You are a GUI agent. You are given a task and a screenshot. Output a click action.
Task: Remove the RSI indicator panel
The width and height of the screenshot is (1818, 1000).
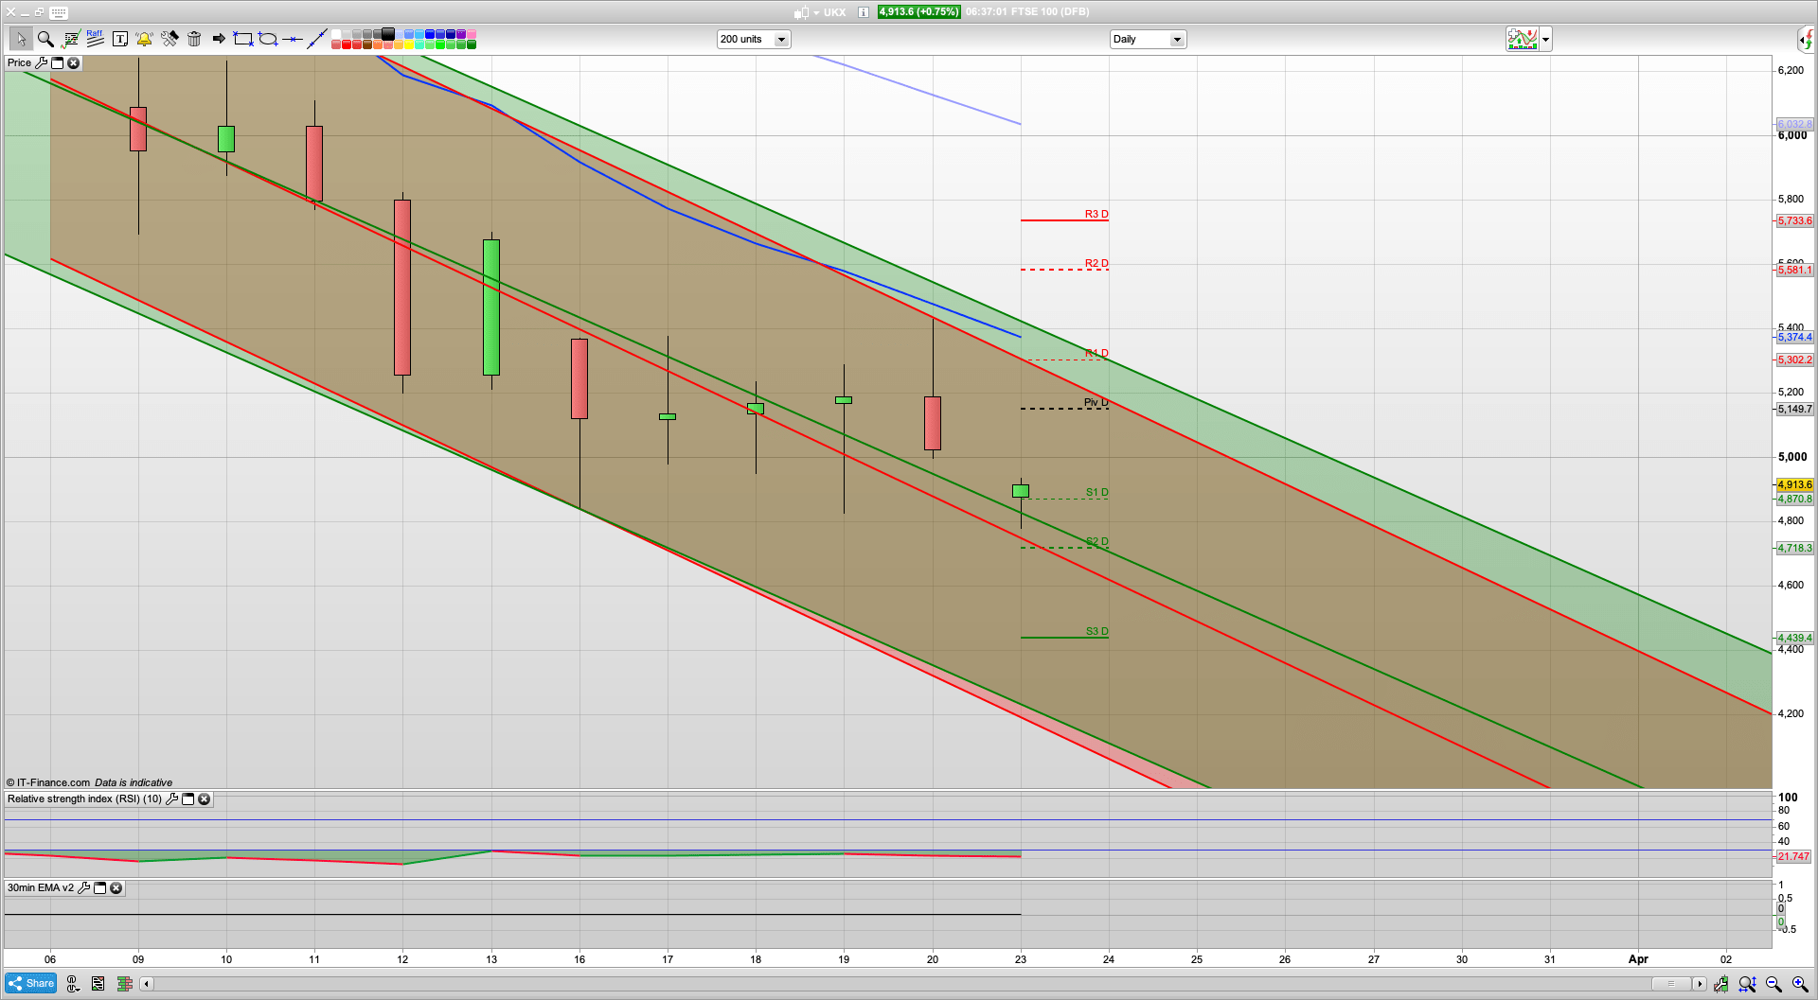[204, 799]
